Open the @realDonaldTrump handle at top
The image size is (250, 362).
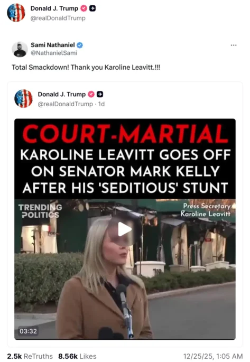pyautogui.click(x=58, y=18)
